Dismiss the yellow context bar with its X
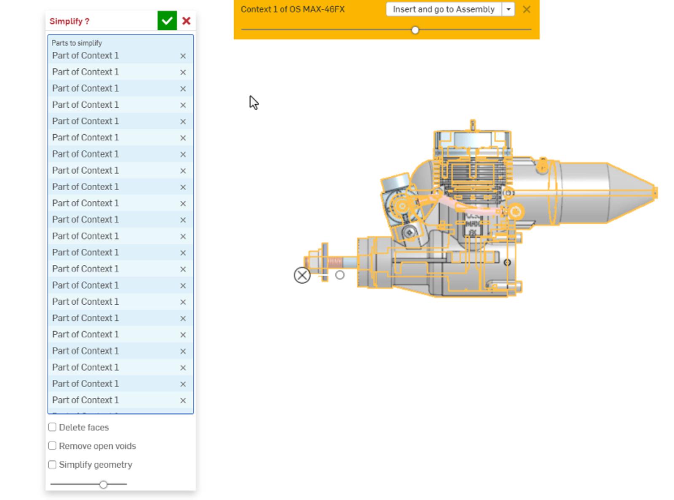Screen dimensions: 674x500 tap(527, 9)
